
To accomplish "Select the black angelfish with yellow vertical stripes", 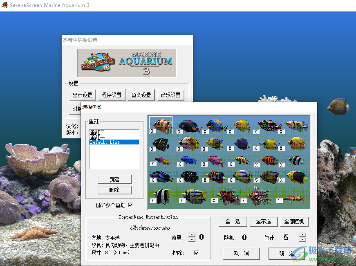I will 161,144.
